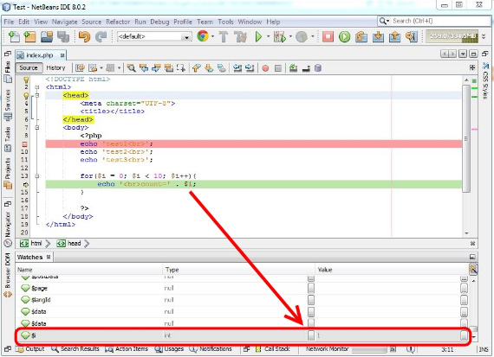Click the Step Out icon
This screenshot has height=357, width=494.
click(394, 37)
